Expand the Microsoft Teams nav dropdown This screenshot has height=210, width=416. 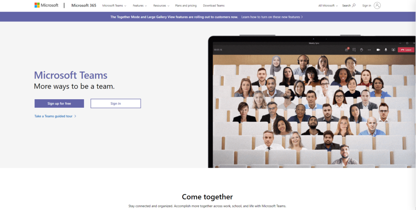114,6
